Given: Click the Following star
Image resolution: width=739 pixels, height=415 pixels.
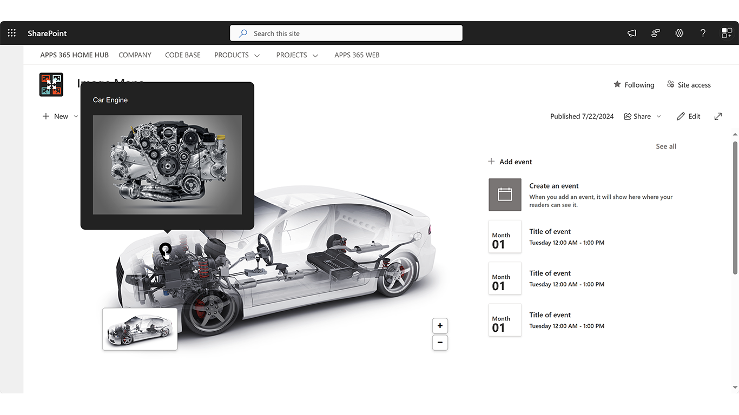Looking at the screenshot, I should (617, 84).
